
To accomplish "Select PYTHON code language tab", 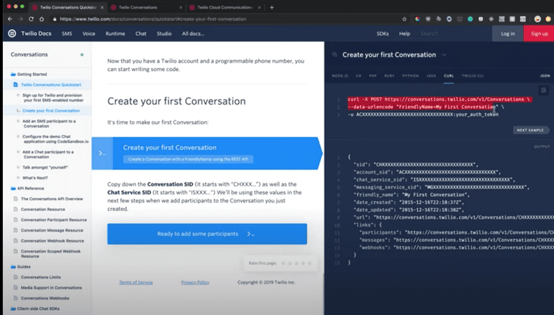I will pos(410,76).
